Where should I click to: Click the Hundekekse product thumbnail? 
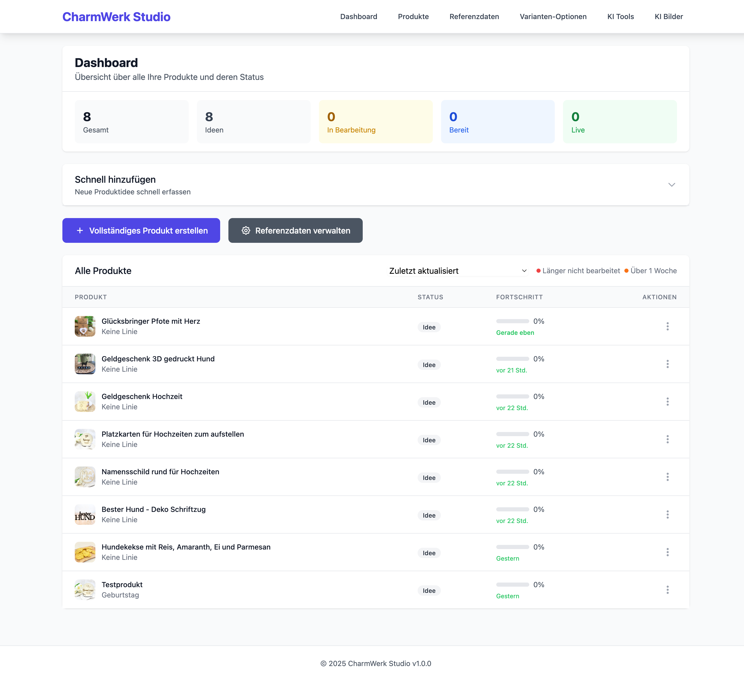85,552
